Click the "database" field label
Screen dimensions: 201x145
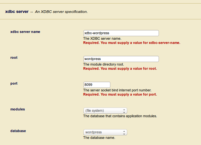click(x=18, y=131)
